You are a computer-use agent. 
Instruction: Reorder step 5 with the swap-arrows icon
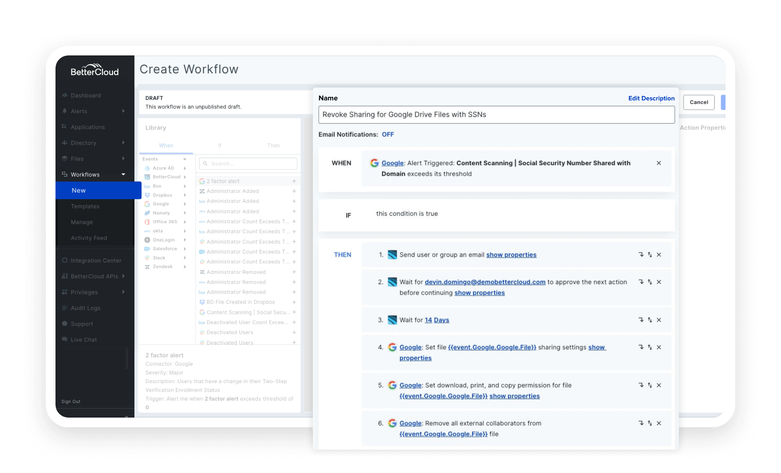click(x=650, y=385)
